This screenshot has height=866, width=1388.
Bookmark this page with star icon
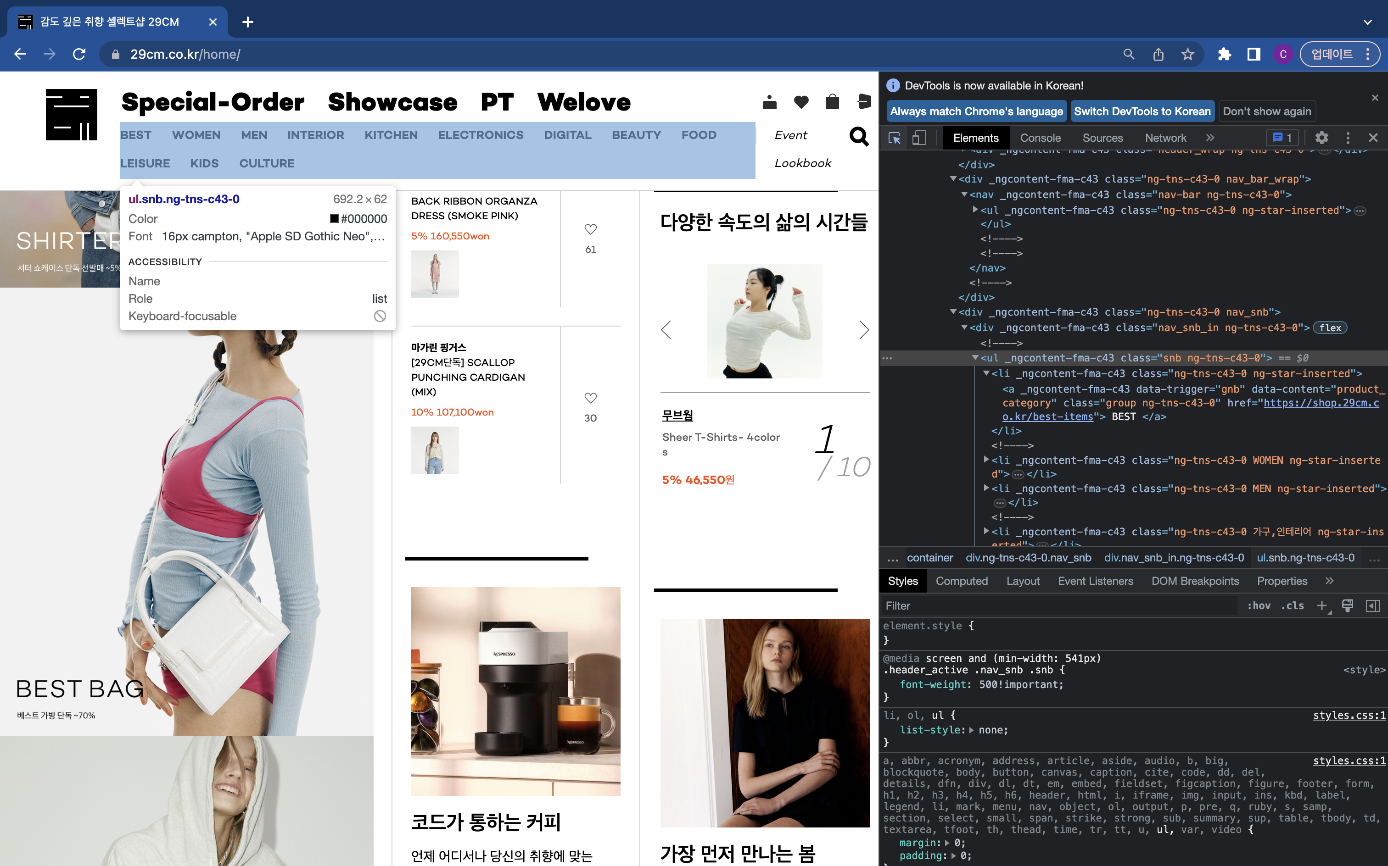1187,55
